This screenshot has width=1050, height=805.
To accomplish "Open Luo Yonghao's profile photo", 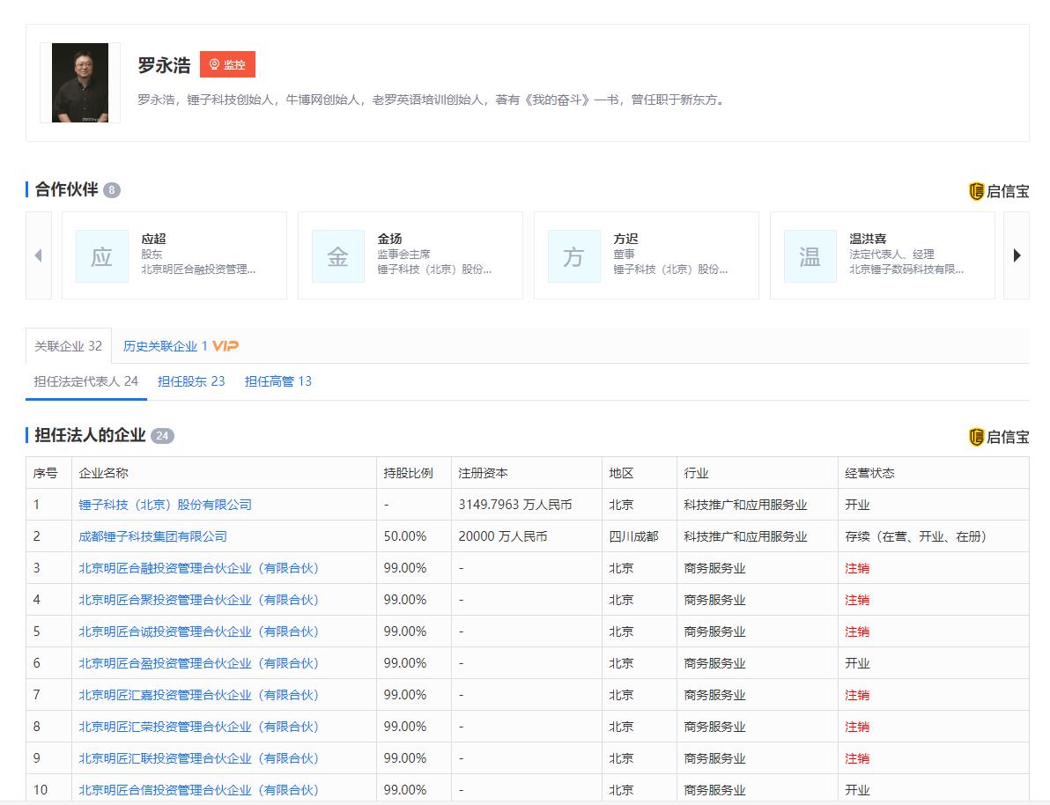I will pyautogui.click(x=80, y=83).
